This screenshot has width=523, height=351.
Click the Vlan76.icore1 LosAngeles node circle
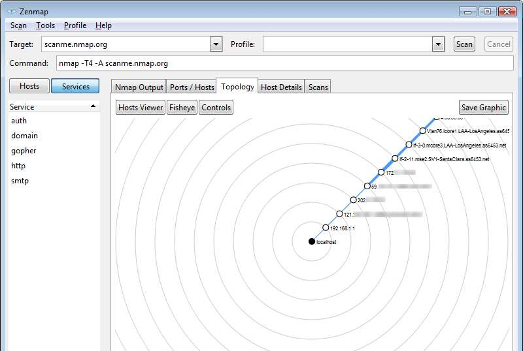click(x=422, y=130)
